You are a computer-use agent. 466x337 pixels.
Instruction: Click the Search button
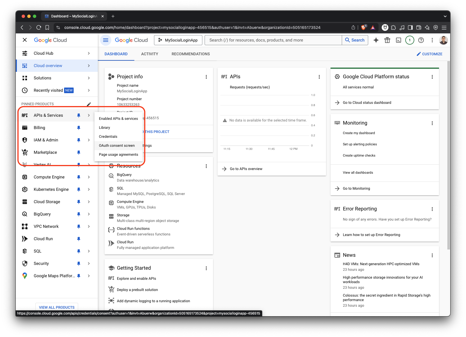coord(355,40)
